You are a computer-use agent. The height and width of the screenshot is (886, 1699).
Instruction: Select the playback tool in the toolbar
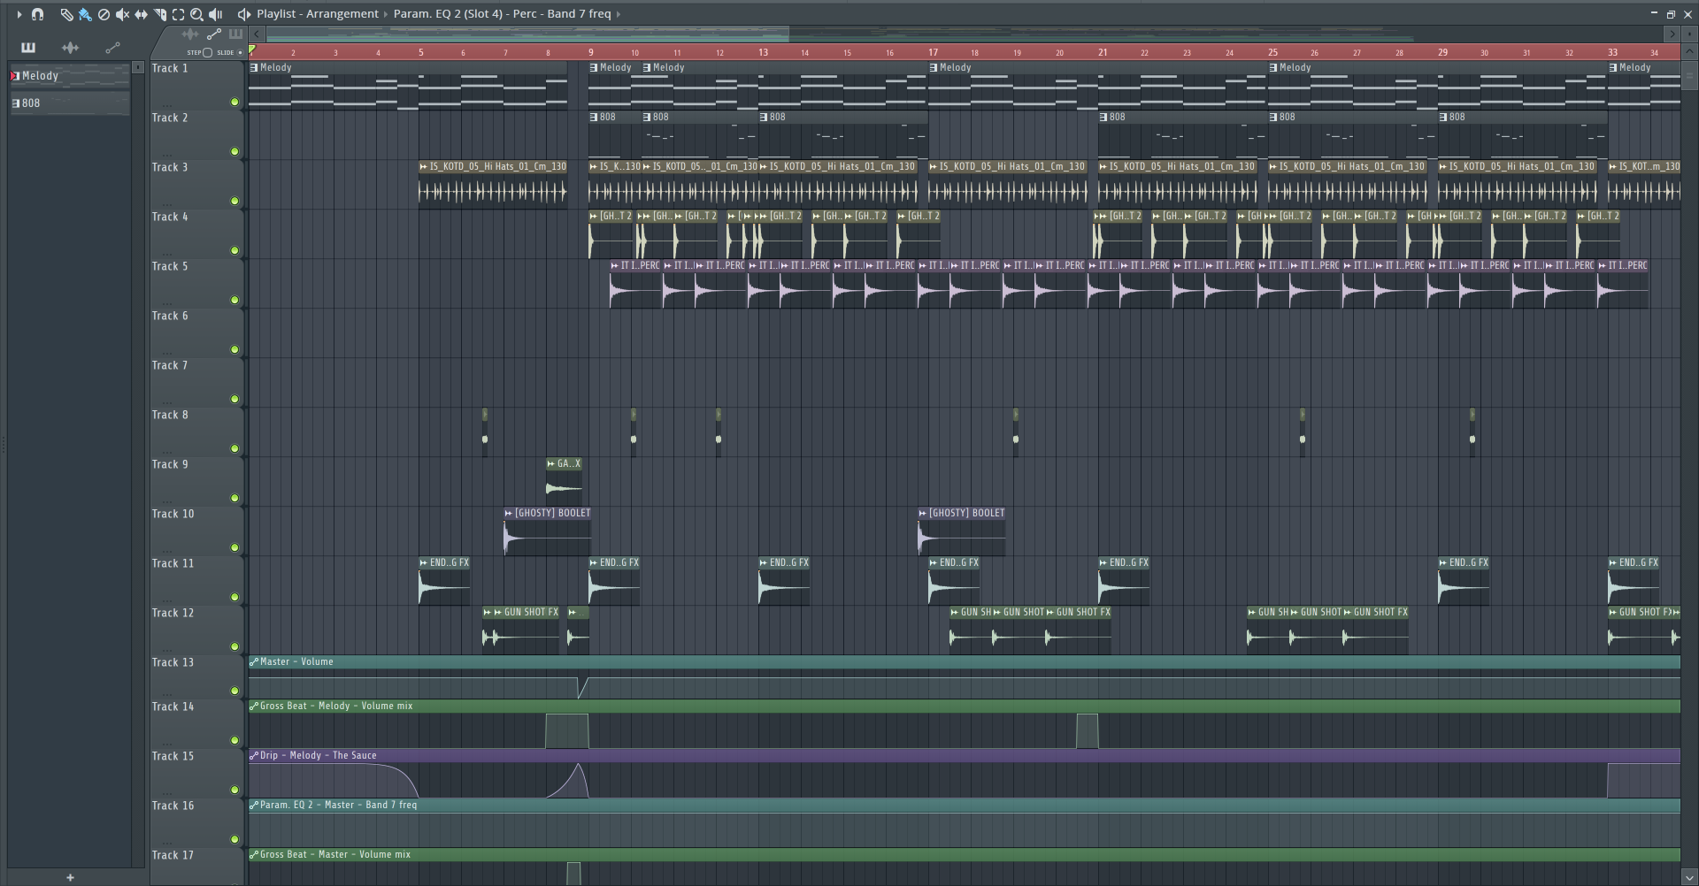(x=216, y=14)
